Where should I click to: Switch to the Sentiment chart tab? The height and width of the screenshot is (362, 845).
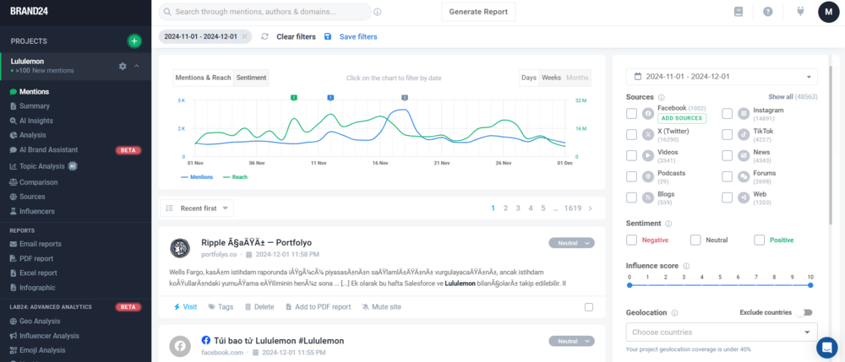251,78
